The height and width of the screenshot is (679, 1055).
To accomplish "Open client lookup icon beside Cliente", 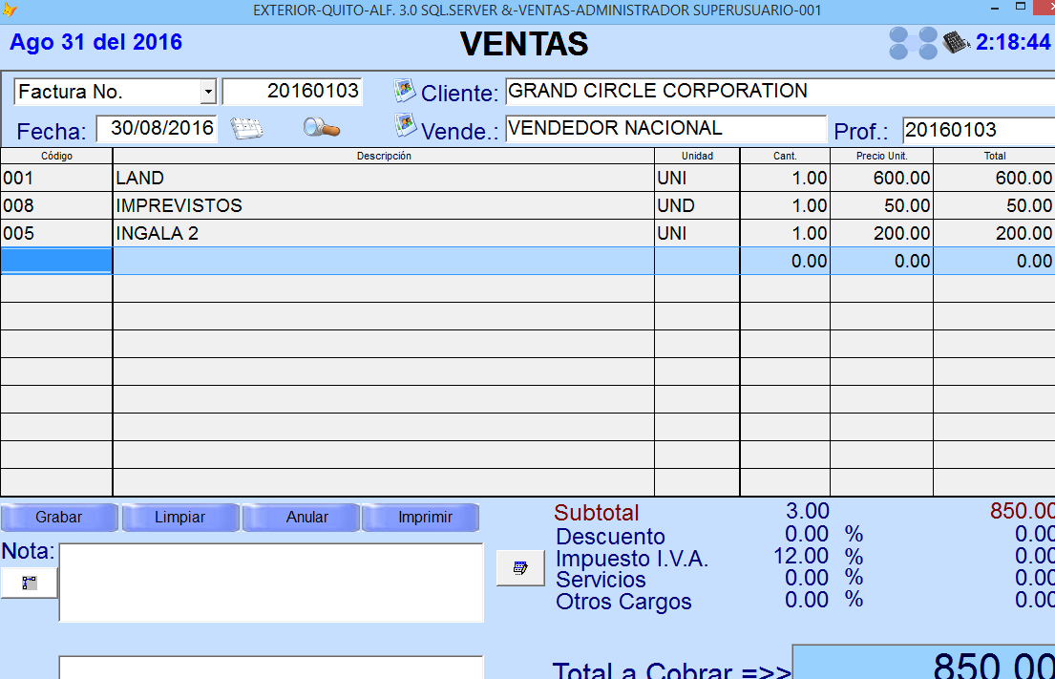I will [406, 92].
